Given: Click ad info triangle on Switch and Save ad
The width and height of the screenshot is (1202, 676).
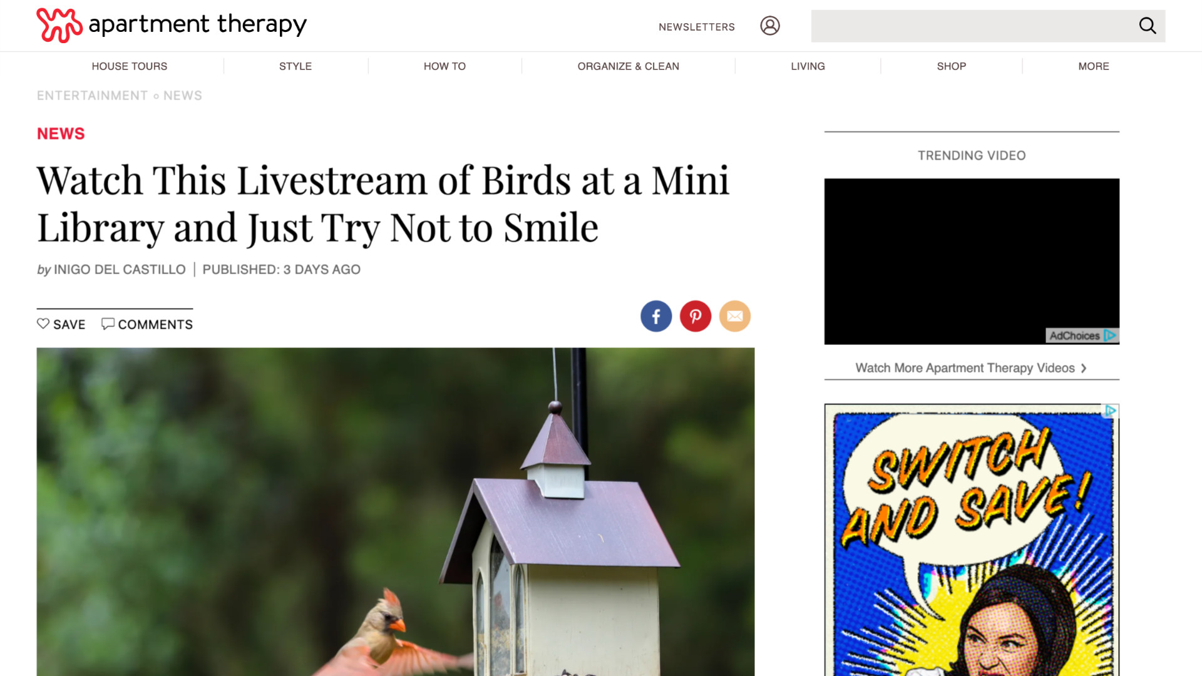Looking at the screenshot, I should pos(1111,411).
